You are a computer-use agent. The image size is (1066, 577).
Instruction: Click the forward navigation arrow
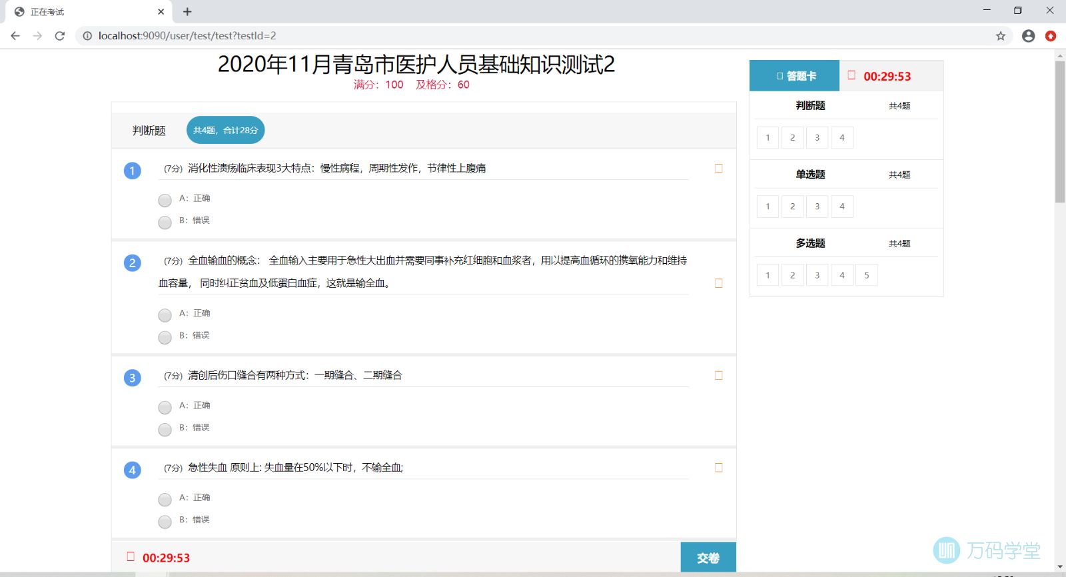(37, 36)
